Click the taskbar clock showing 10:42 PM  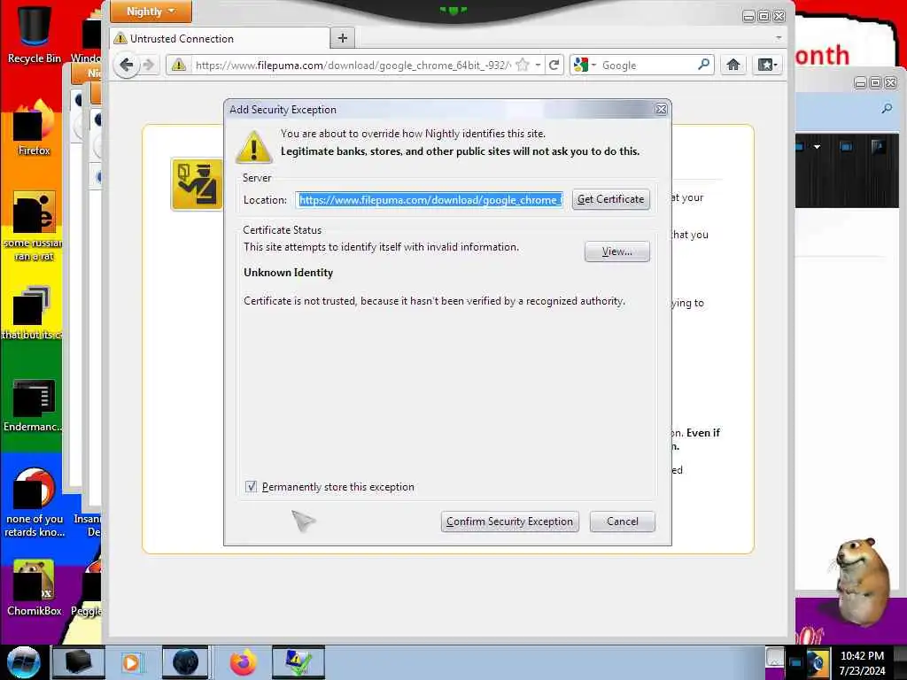click(x=862, y=662)
